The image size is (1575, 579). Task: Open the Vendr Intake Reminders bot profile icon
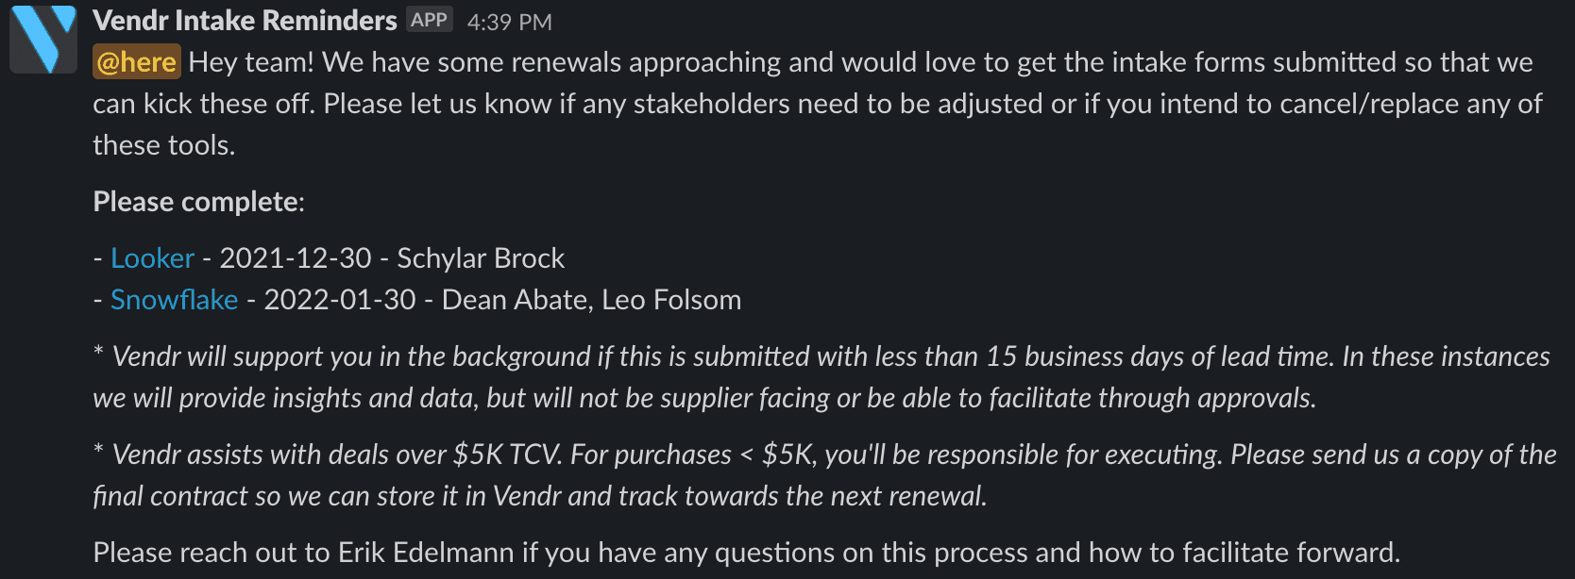42,38
